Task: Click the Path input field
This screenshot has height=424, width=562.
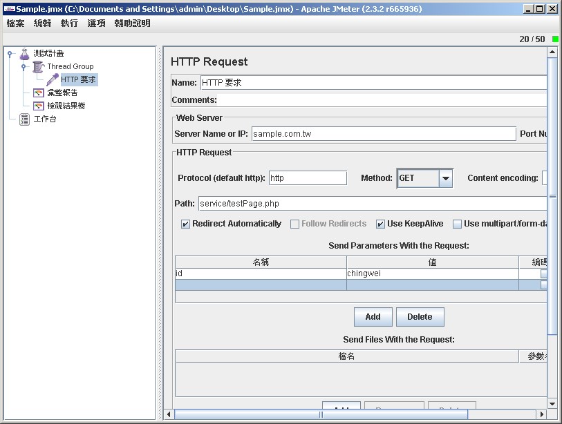Action: coord(373,204)
